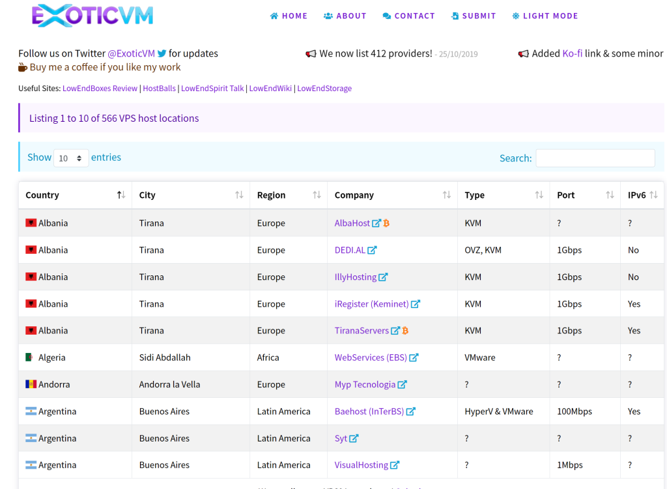The height and width of the screenshot is (489, 667).
Task: Open VisualHosting company link
Action: pyautogui.click(x=361, y=465)
